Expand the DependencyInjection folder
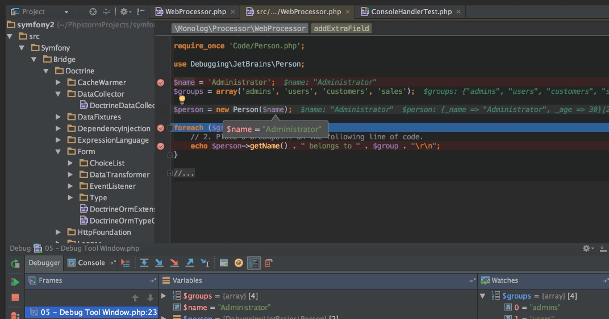 (x=58, y=129)
